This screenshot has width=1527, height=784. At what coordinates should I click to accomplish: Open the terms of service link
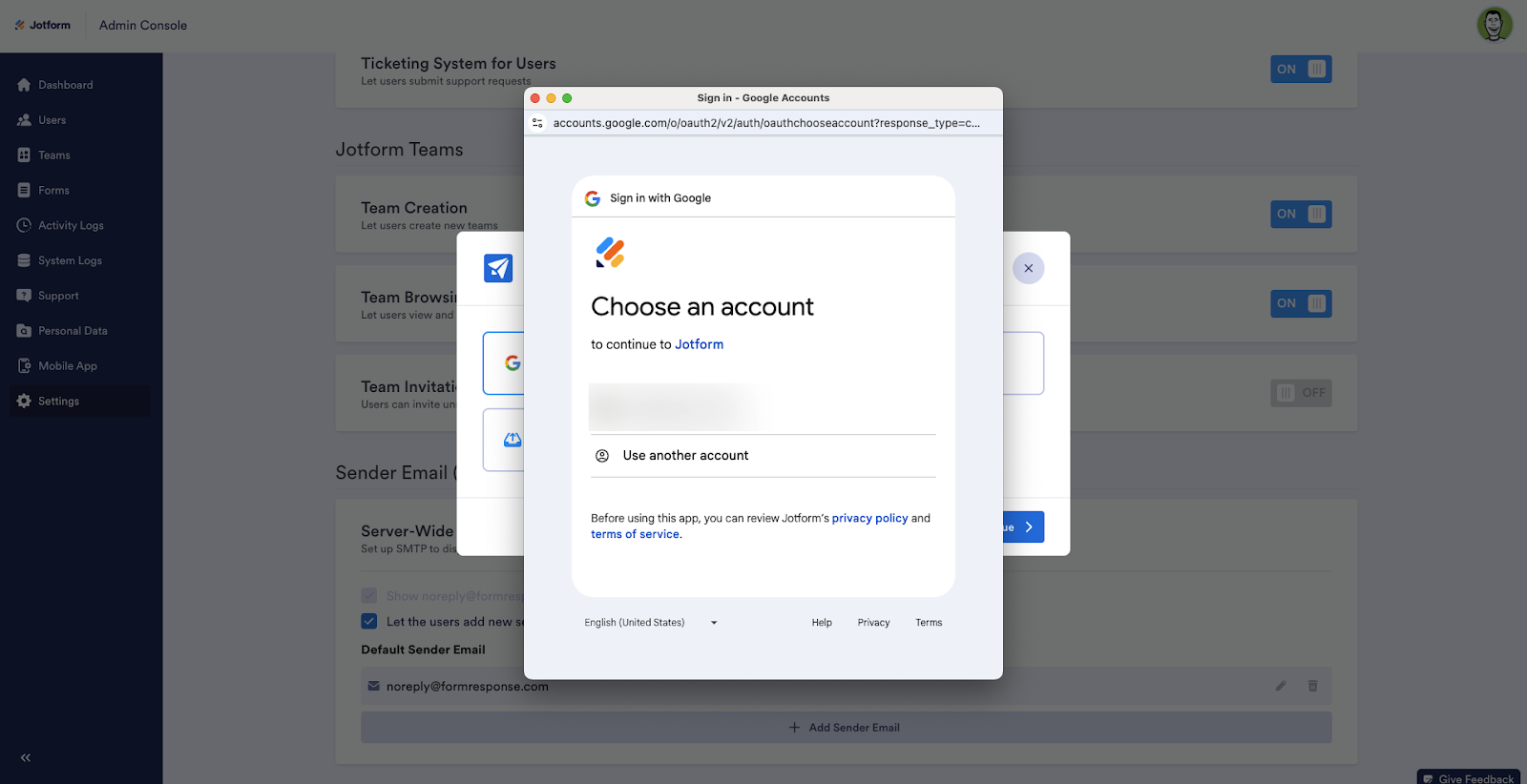pyautogui.click(x=636, y=535)
